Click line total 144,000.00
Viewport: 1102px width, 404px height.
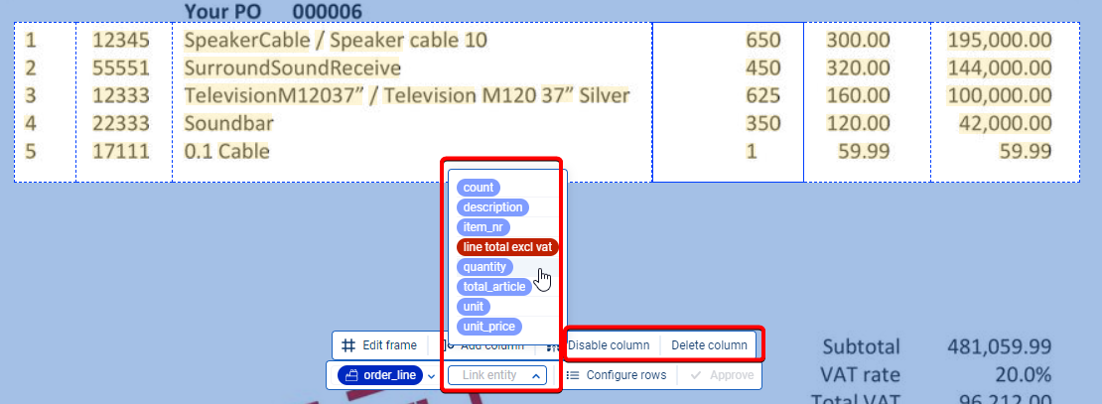tap(1000, 68)
